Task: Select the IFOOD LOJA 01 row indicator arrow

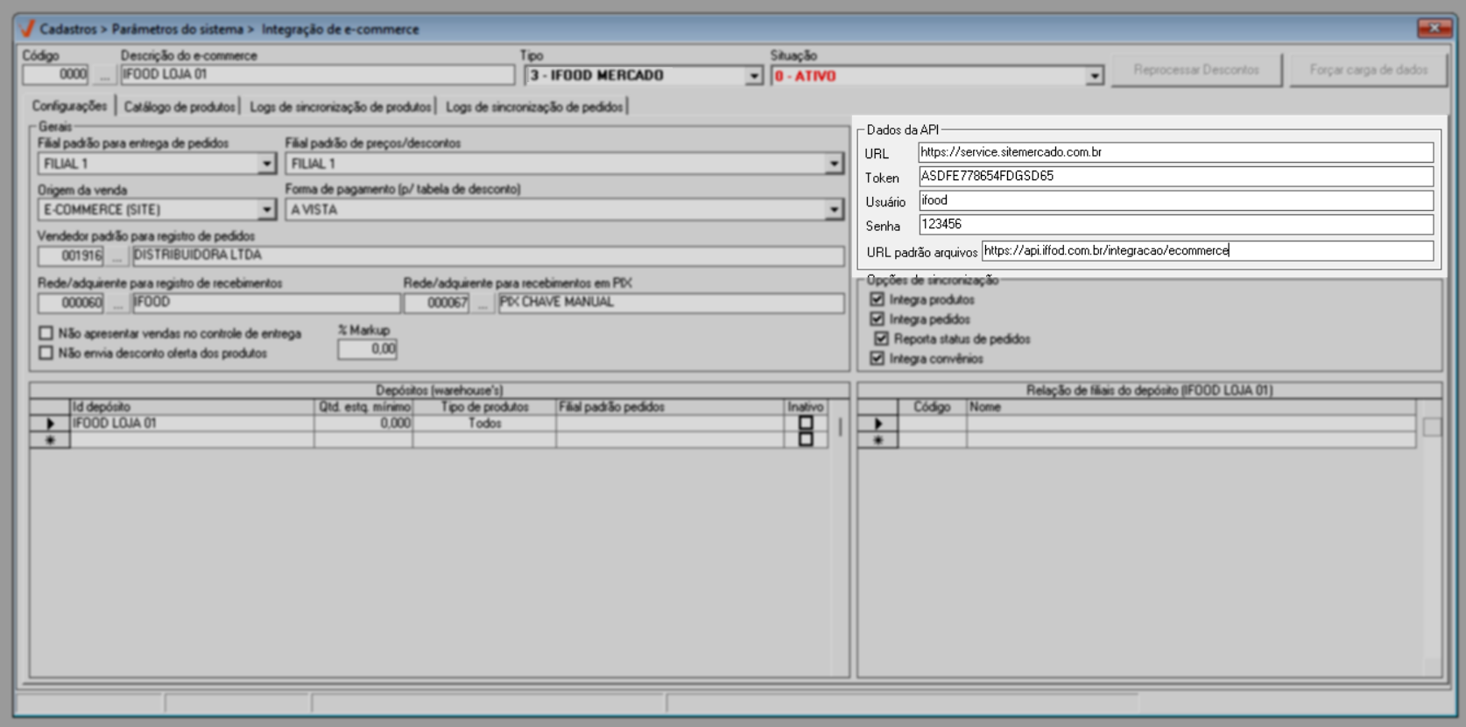Action: pos(50,423)
